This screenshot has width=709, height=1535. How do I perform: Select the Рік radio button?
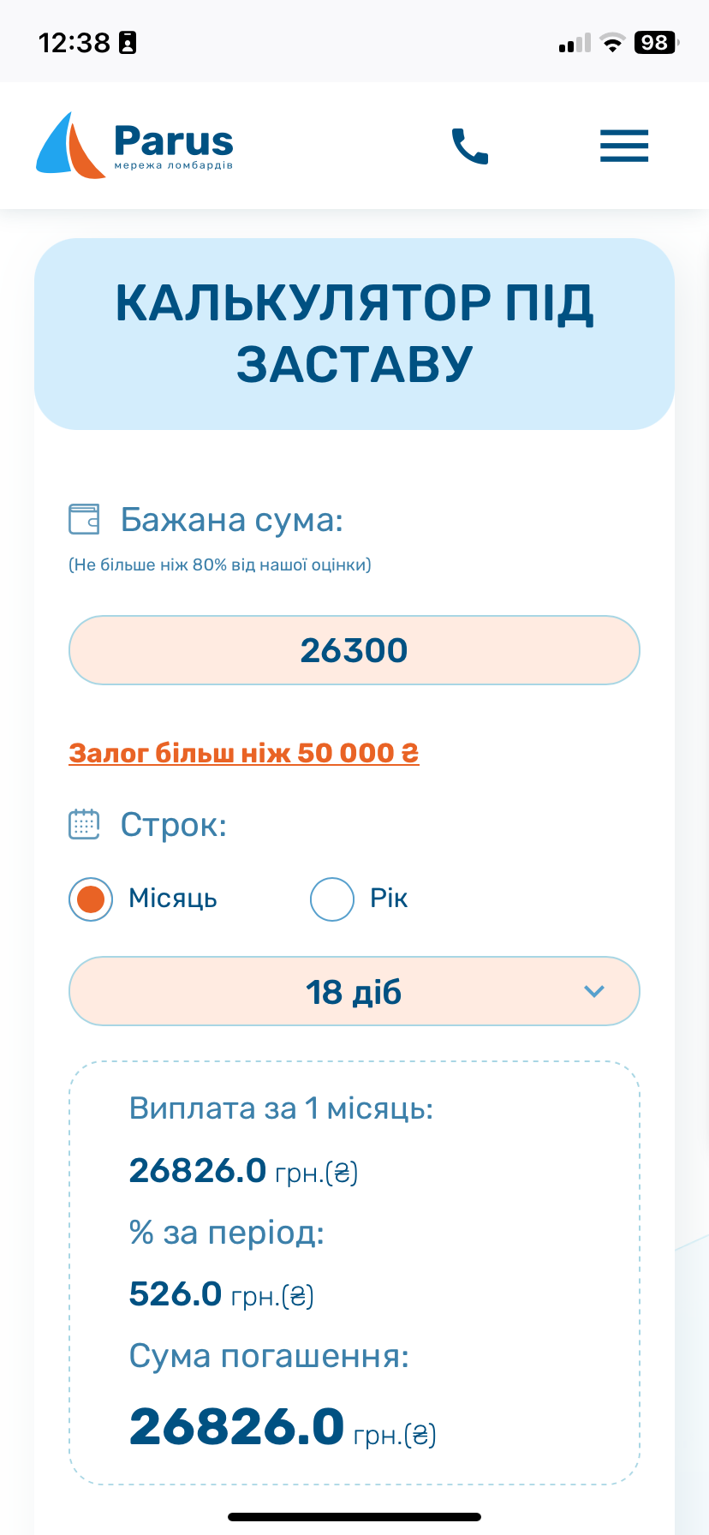pyautogui.click(x=332, y=899)
